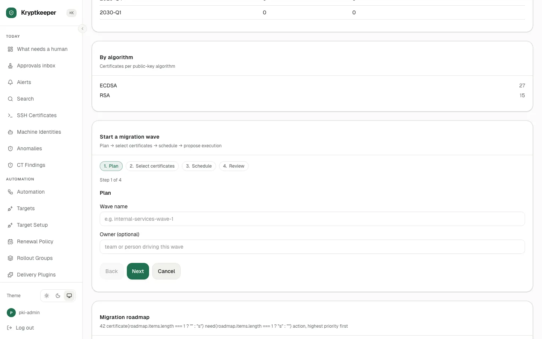Viewport: 542px width, 339px height.
Task: Go to step 2. Select certificates
Action: coord(152,166)
